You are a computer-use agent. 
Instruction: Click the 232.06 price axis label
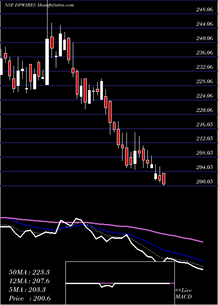(x=204, y=67)
